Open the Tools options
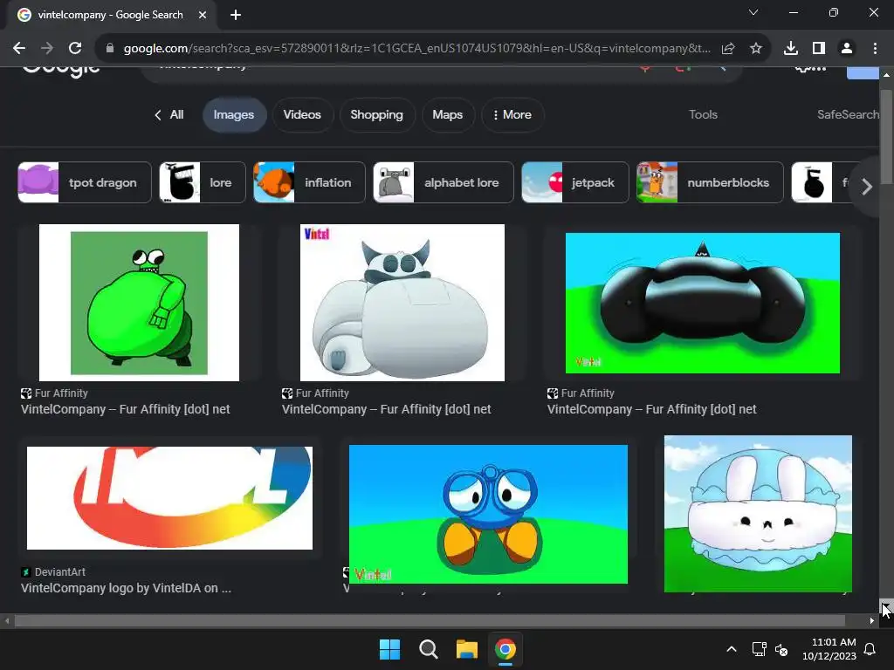 (703, 114)
